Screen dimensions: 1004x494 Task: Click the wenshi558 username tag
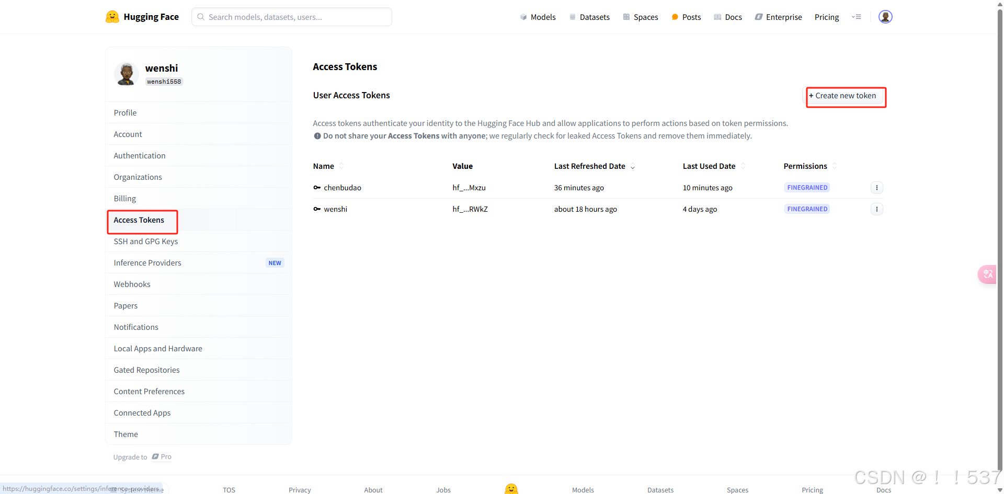click(164, 82)
